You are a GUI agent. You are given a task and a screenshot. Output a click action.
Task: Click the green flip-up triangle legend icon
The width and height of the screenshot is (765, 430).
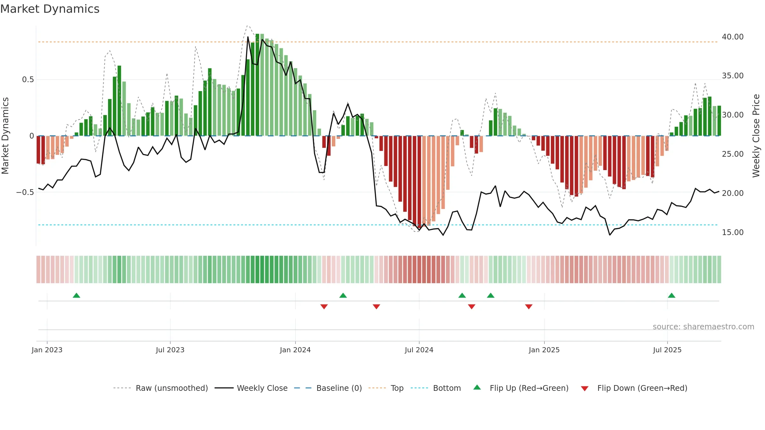tap(477, 387)
